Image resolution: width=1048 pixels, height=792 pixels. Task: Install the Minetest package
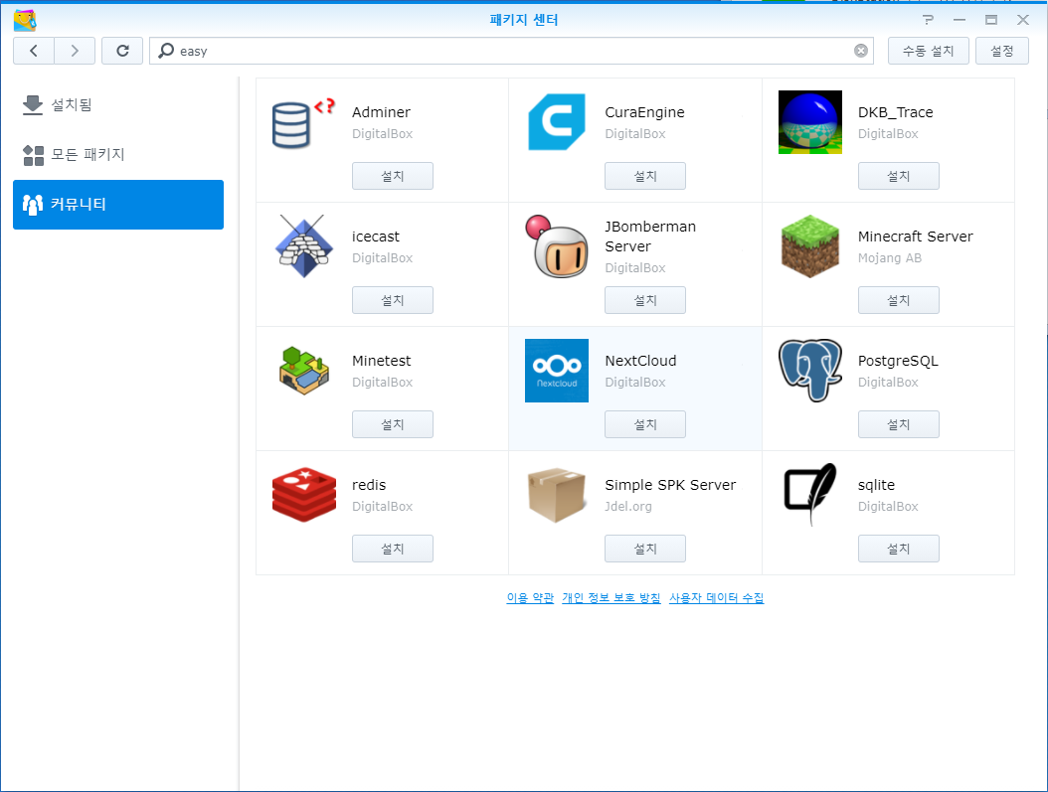(x=393, y=424)
